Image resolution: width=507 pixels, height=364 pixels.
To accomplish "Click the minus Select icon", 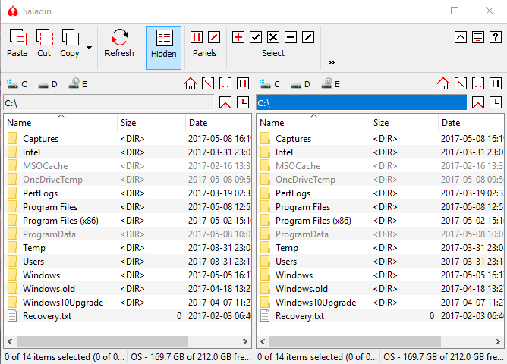I will pos(291,37).
